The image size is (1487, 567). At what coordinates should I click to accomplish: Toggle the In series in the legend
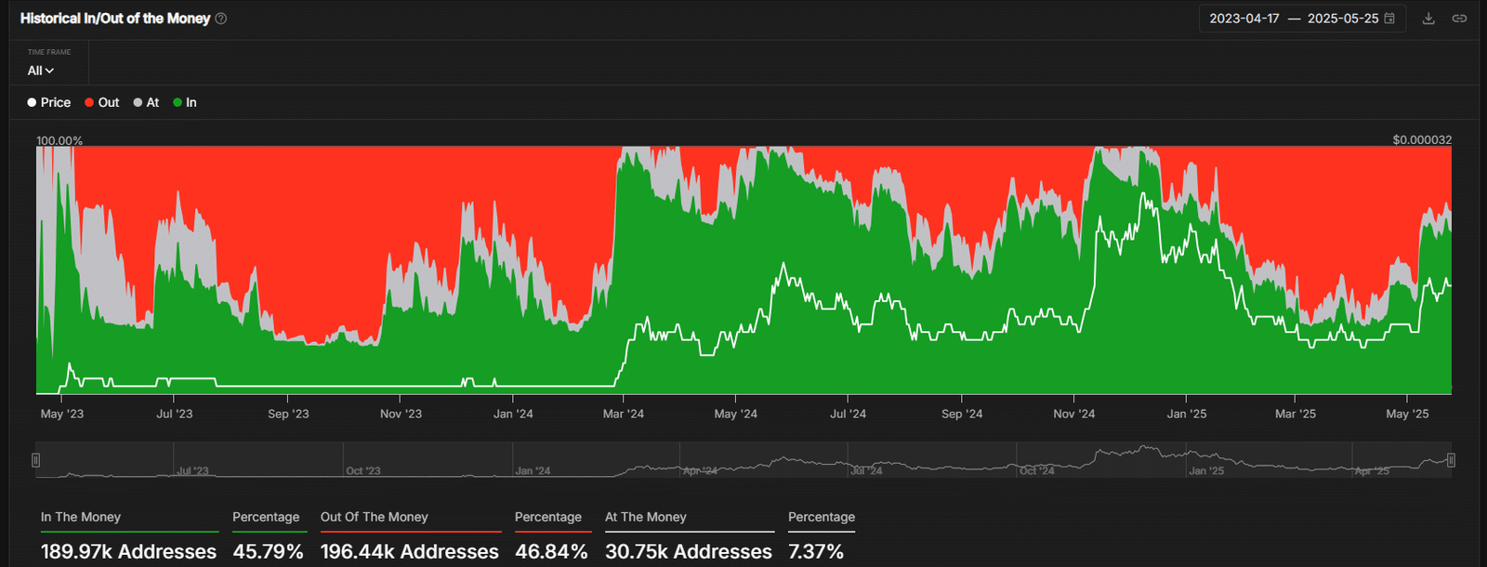click(185, 102)
